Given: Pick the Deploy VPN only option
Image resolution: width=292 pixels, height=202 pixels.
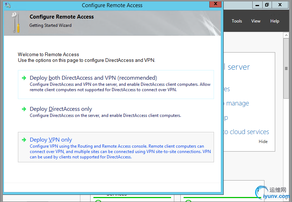Looking at the screenshot, I should 116,147.
